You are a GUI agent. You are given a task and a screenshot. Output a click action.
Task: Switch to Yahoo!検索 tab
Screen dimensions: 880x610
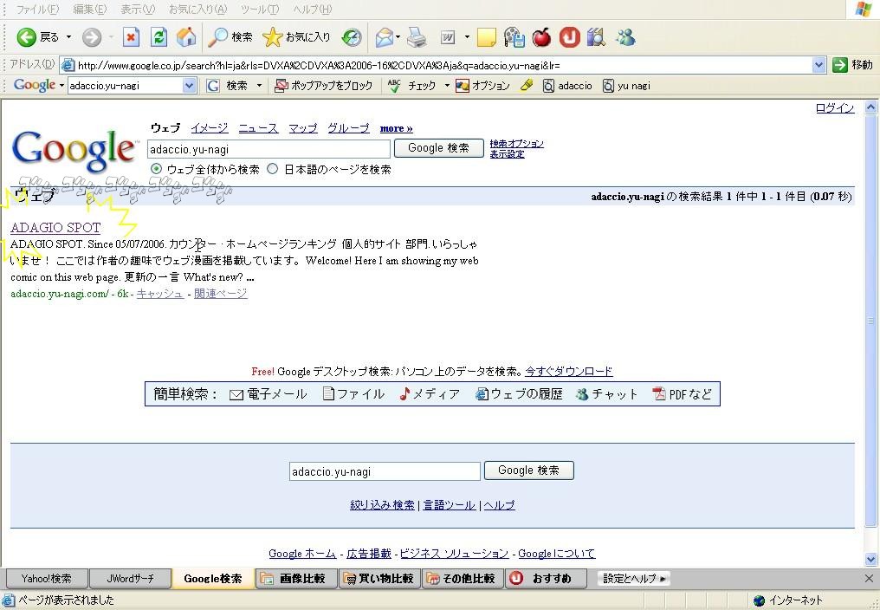pos(47,578)
